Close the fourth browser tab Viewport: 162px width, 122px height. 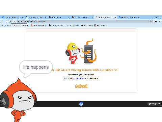[x=92, y=17]
